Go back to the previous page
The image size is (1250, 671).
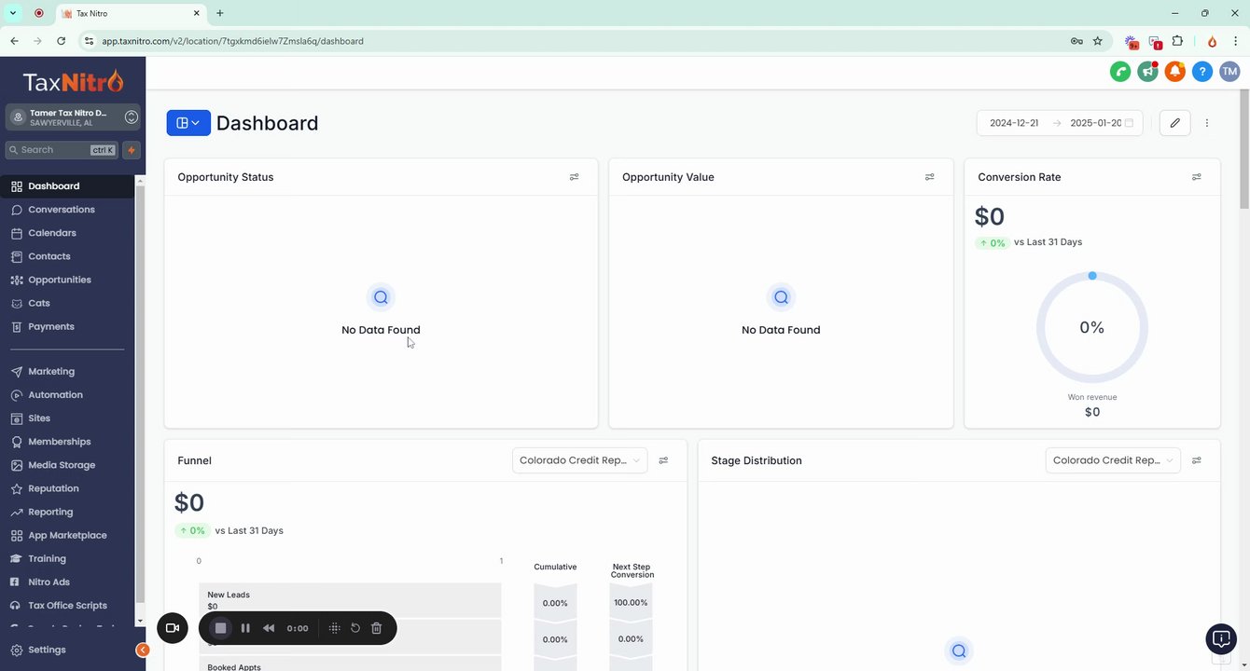point(14,41)
